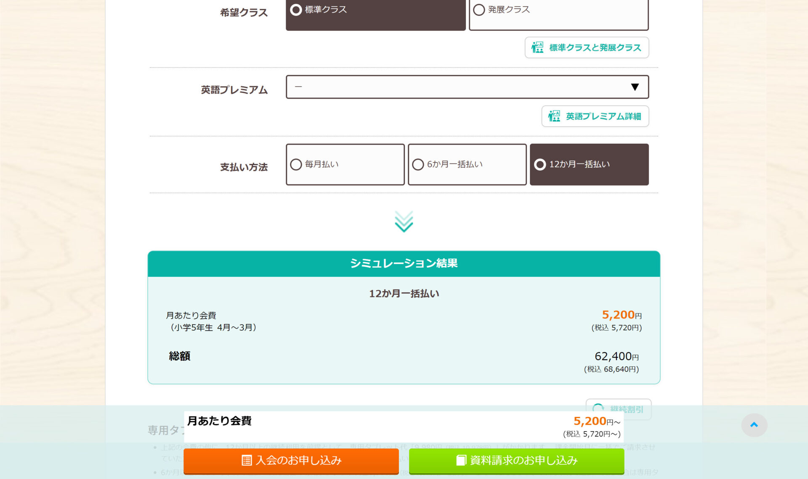
Task: Click the 62,400円 total amount
Action: (617, 356)
